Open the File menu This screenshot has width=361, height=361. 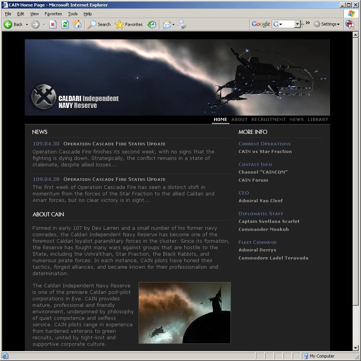pos(8,14)
